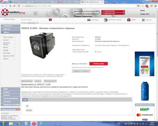Expand Движение заказов sidebar arrow
This screenshot has width=158, height=126.
tap(14, 44)
